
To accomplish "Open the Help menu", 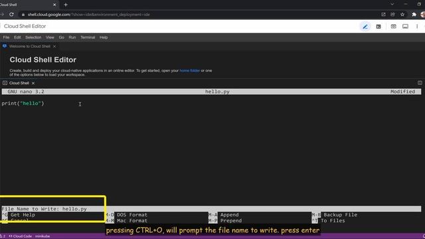I will pyautogui.click(x=104, y=37).
